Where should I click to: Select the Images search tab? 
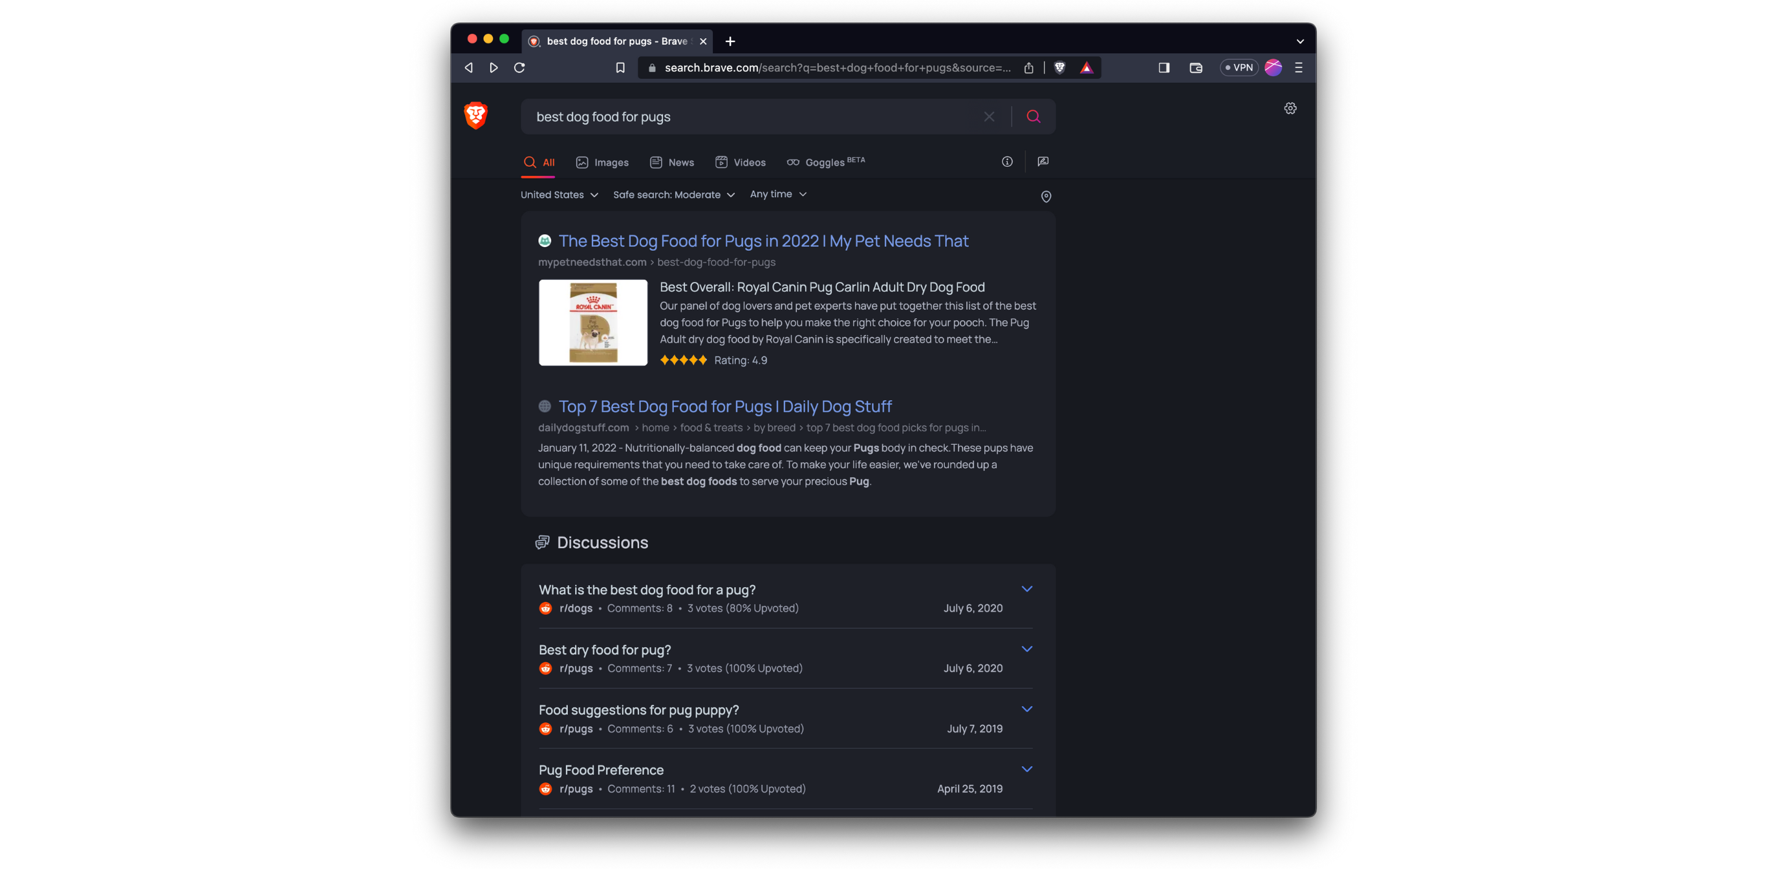pos(610,161)
